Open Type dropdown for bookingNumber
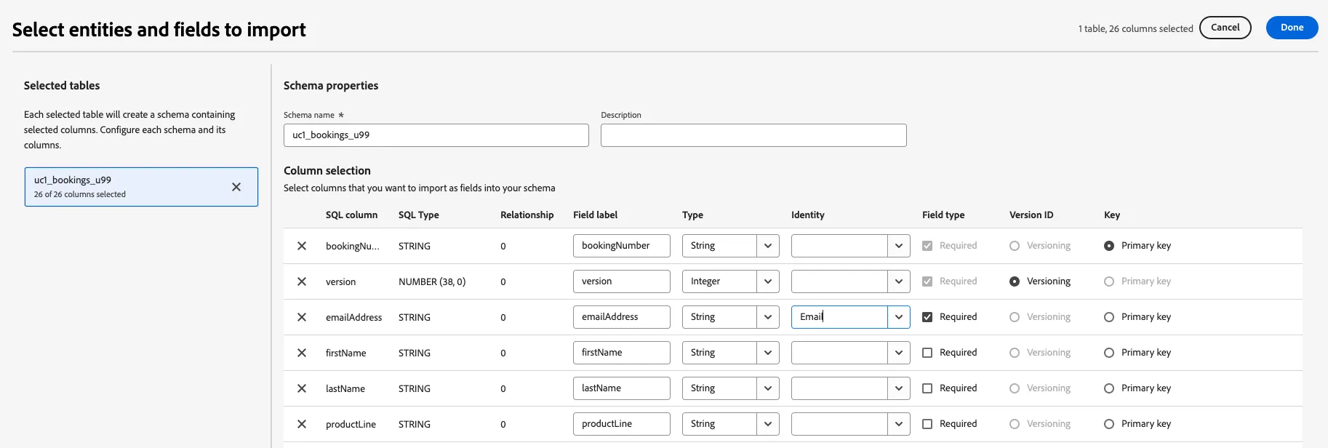Screen dimensions: 1328x448 [x=768, y=246]
